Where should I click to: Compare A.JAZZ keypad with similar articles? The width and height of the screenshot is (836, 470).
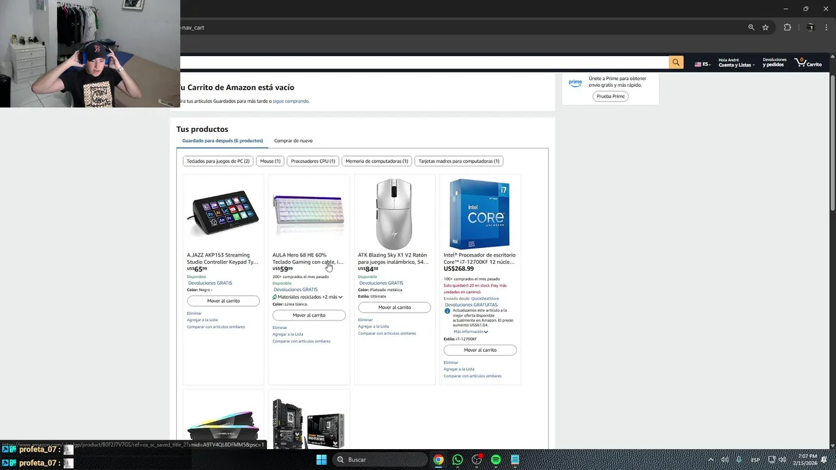(216, 326)
